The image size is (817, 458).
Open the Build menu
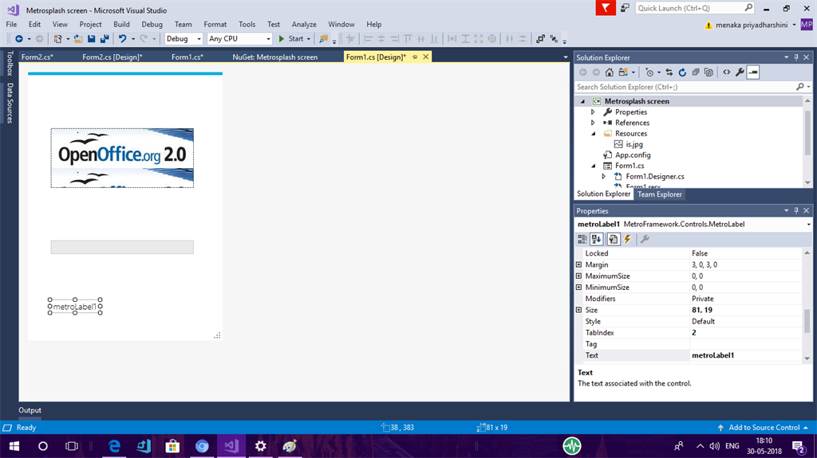[121, 25]
